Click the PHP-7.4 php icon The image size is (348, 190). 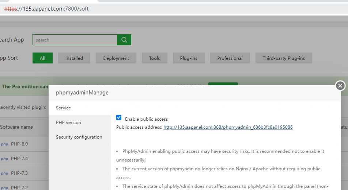pyautogui.click(x=5, y=159)
